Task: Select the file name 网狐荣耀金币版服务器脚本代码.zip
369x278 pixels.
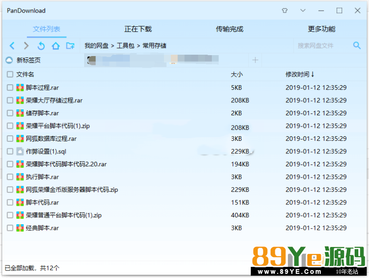Action: click(72, 190)
